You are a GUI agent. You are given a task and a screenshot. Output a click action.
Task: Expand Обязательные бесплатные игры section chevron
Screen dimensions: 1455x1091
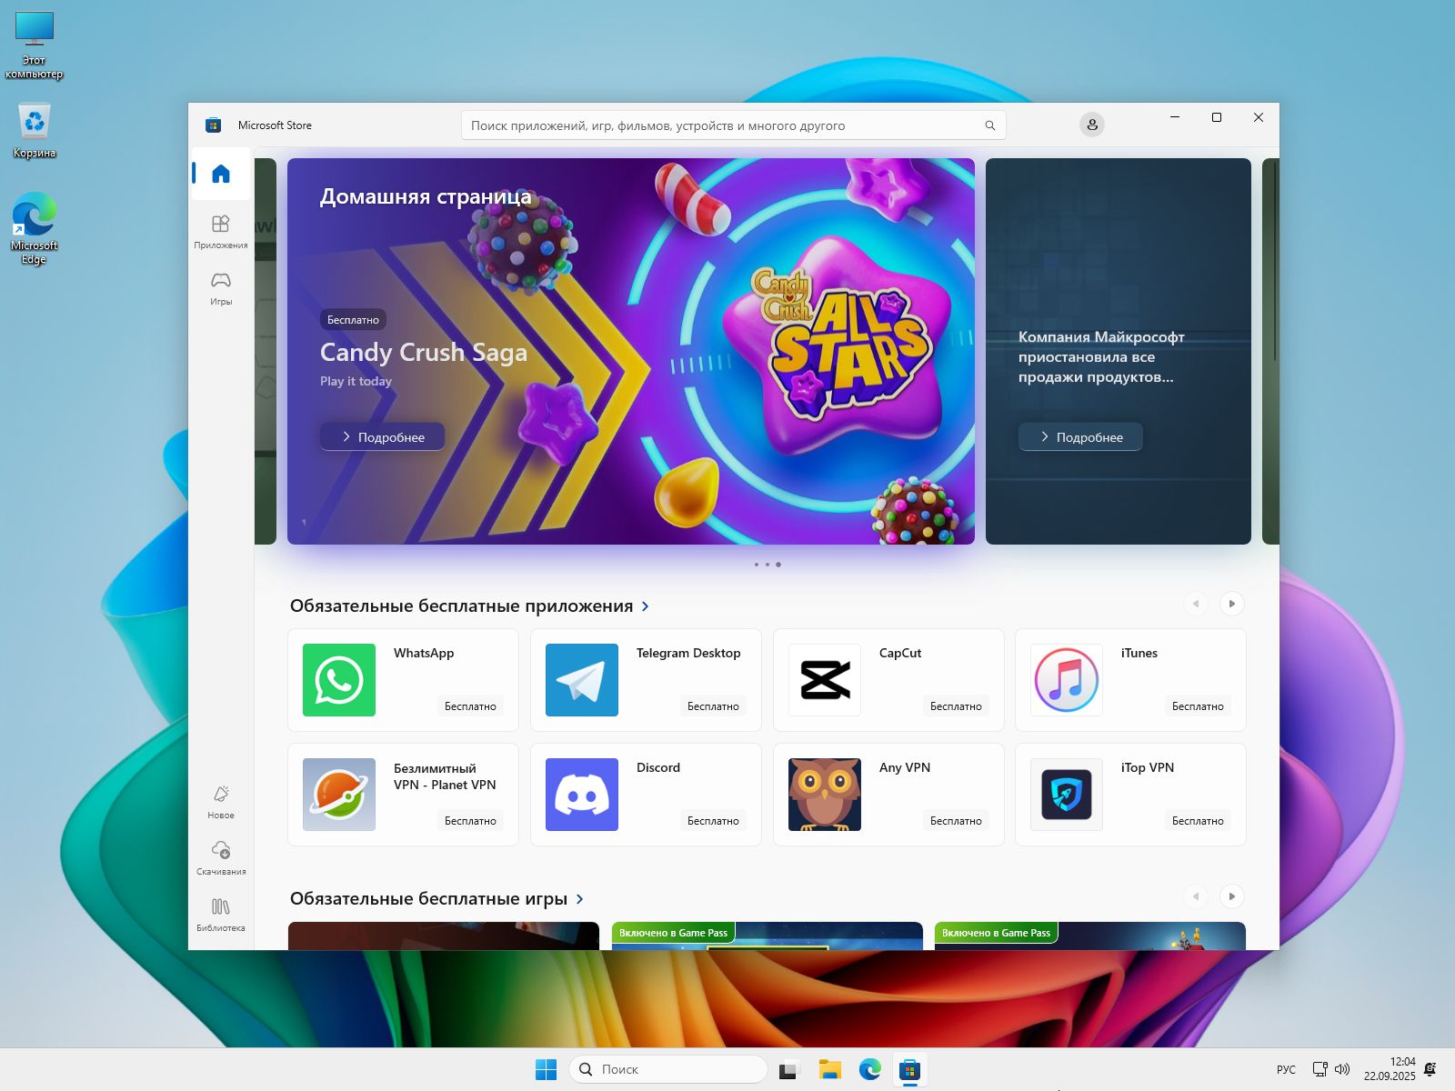(x=580, y=899)
